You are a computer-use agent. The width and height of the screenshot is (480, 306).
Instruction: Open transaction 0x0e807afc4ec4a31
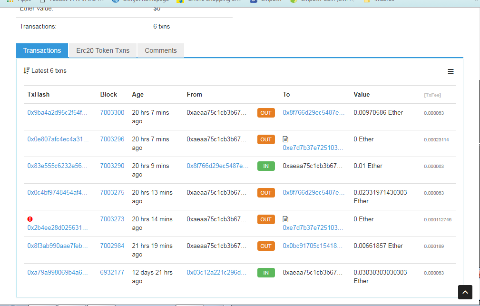click(58, 139)
